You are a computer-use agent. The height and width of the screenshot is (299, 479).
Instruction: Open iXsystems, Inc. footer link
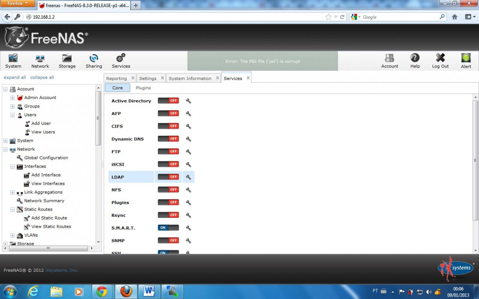(62, 270)
